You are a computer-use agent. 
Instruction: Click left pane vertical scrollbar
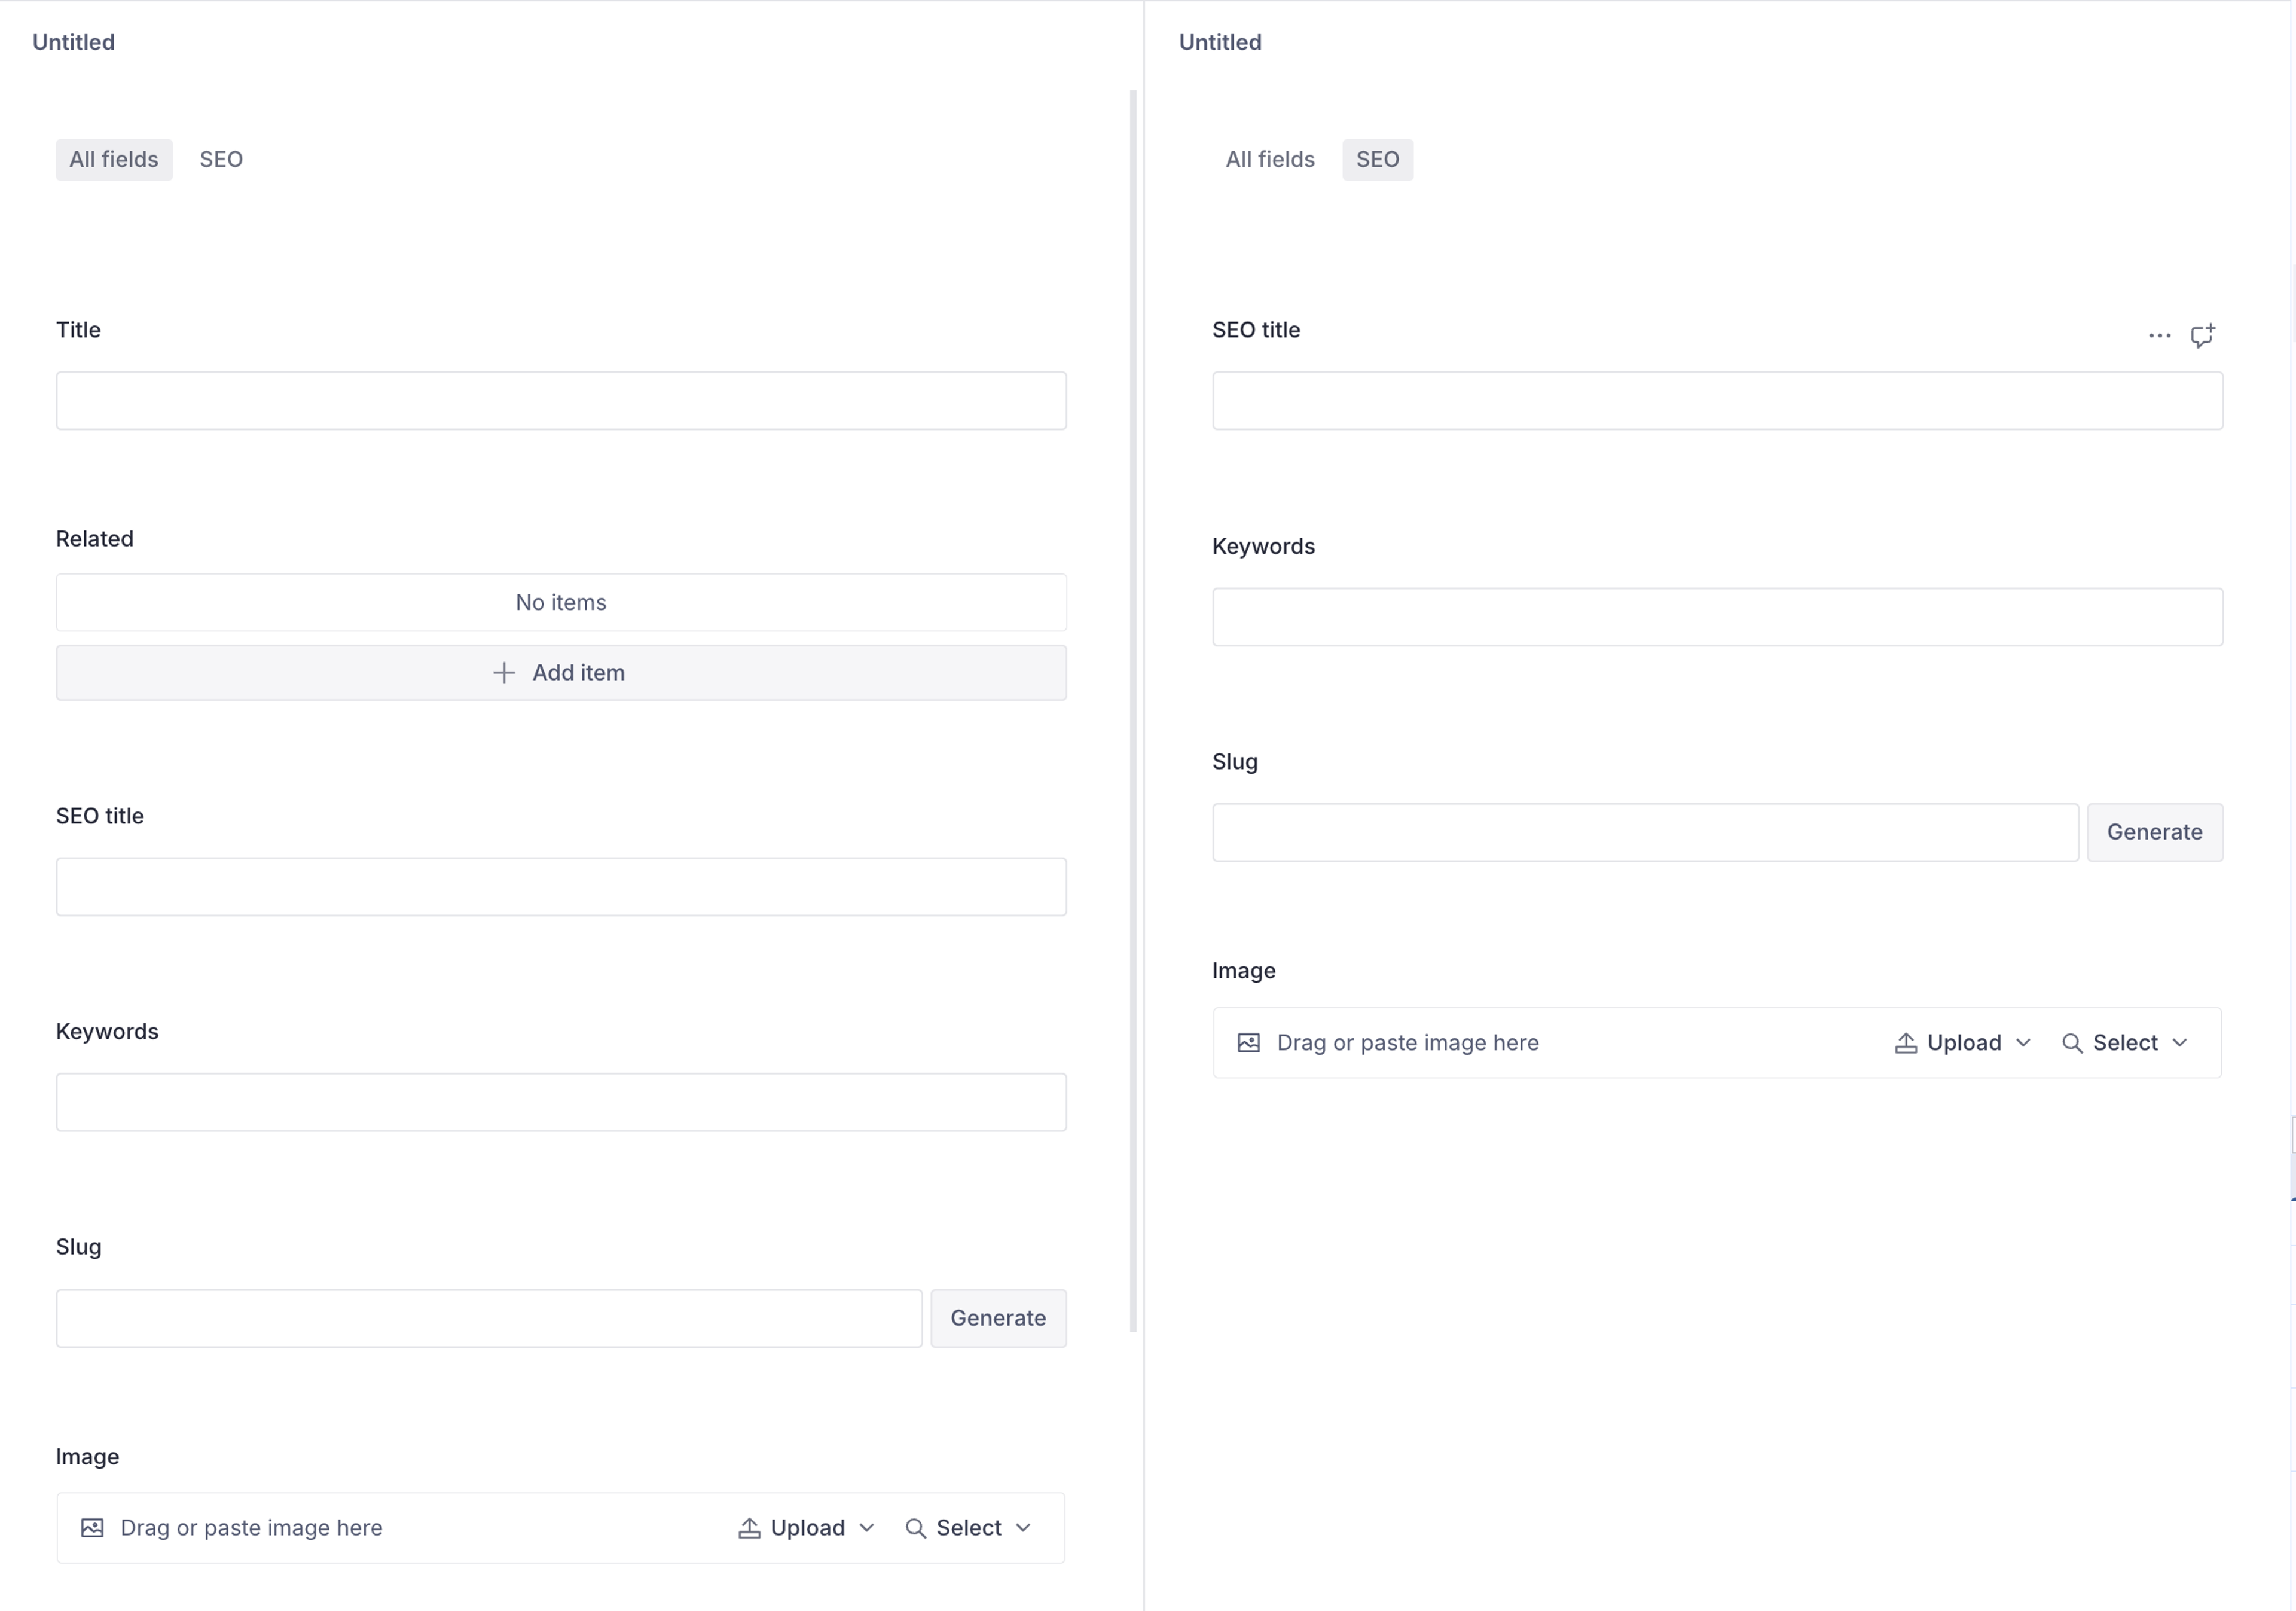1133,711
